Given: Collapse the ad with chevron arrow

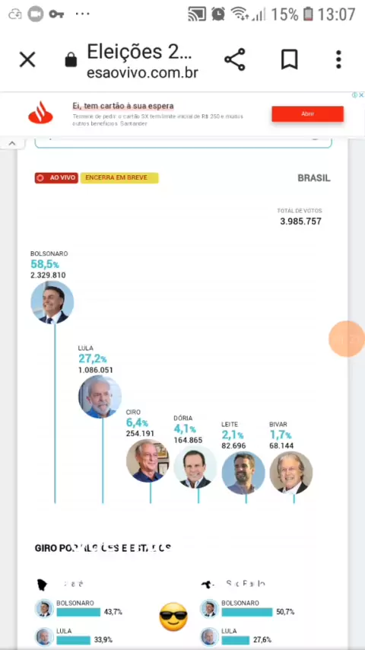Looking at the screenshot, I should pyautogui.click(x=12, y=143).
